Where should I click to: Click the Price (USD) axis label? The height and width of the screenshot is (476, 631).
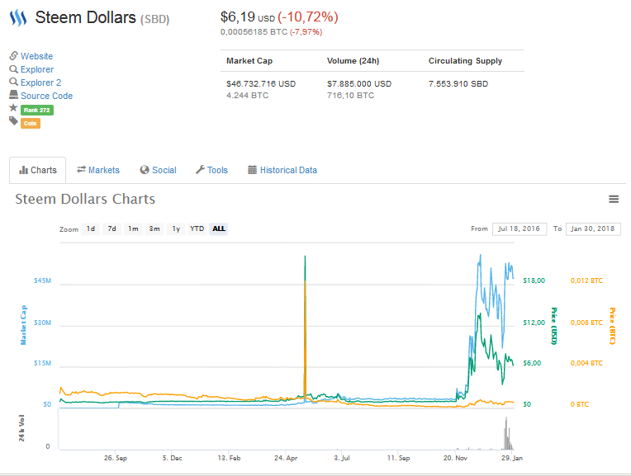coord(554,326)
